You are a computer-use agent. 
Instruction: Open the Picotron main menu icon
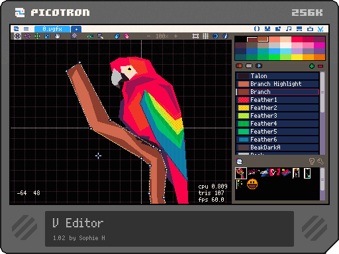tap(16, 29)
